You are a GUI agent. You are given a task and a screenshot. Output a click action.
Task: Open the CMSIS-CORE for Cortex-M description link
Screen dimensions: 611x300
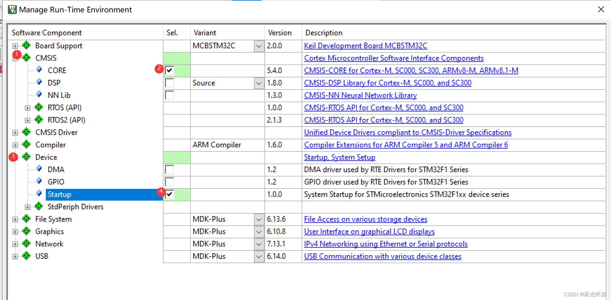click(x=411, y=71)
